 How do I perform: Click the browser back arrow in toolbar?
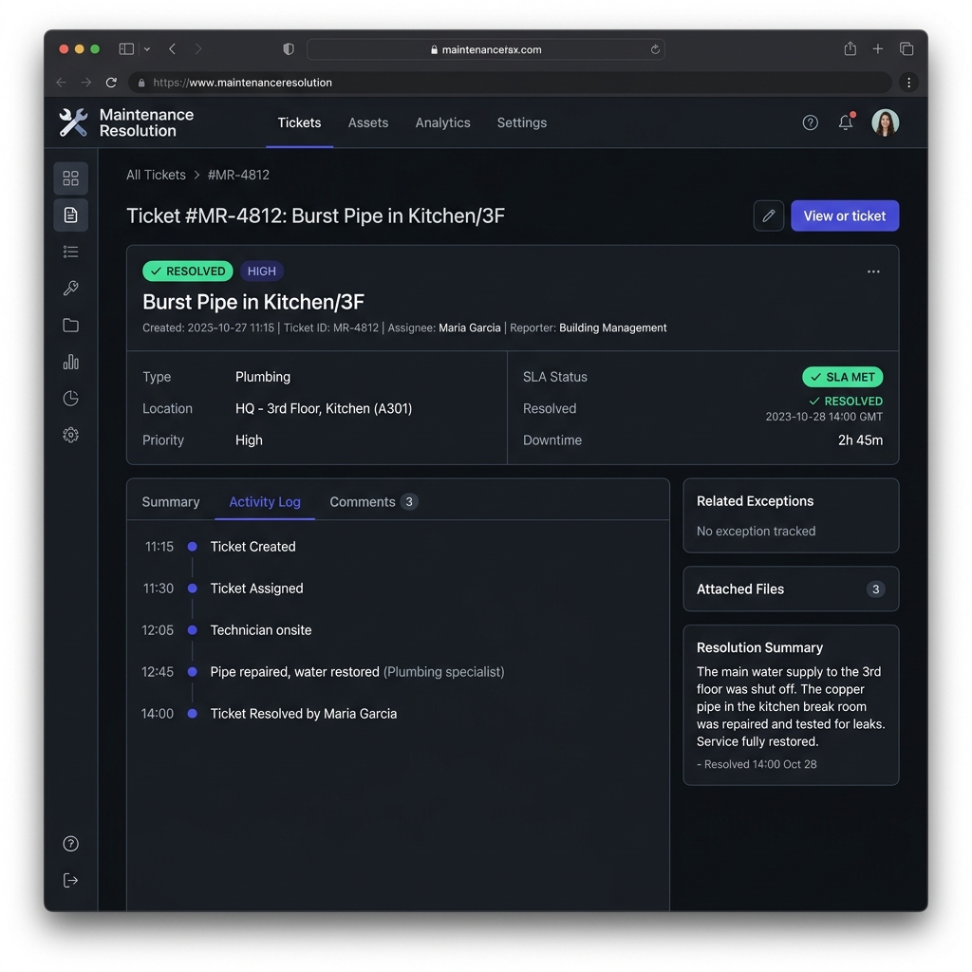pyautogui.click(x=61, y=83)
